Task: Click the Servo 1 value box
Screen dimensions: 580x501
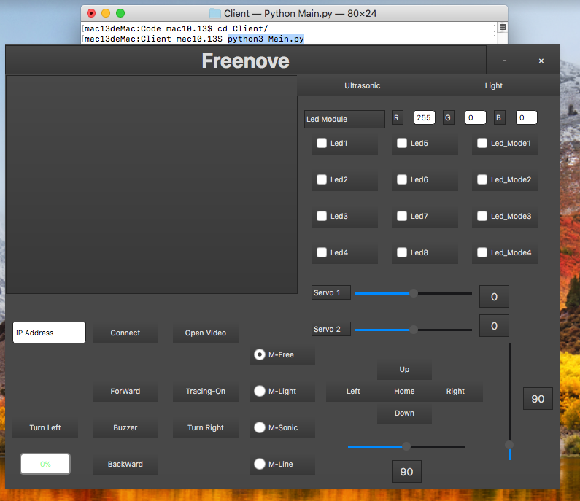Action: coord(494,297)
